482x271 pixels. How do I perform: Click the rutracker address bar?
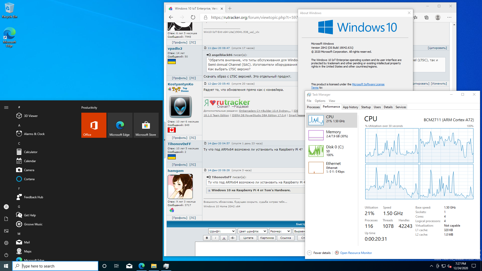pyautogui.click(x=254, y=17)
